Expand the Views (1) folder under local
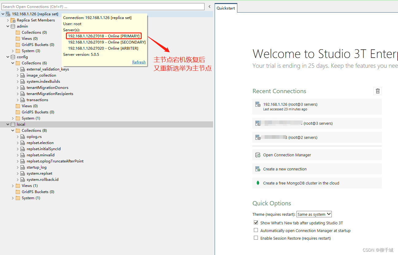The image size is (398, 255). pyautogui.click(x=13, y=186)
